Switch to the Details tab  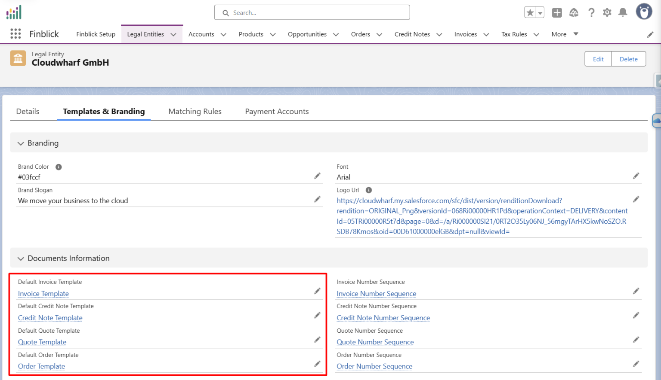28,112
